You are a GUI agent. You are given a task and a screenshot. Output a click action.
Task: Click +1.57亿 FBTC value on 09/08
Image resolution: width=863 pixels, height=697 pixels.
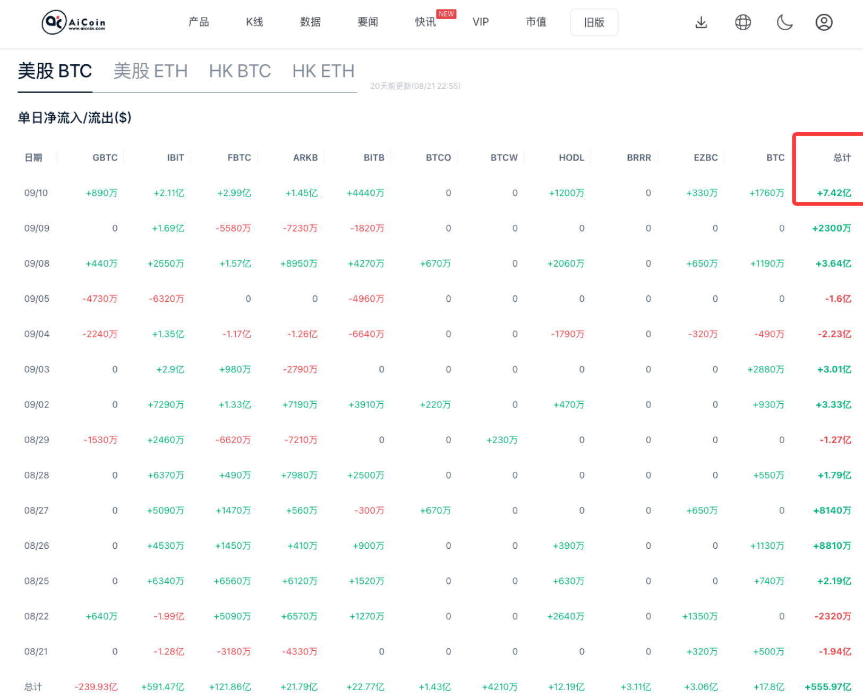(235, 263)
